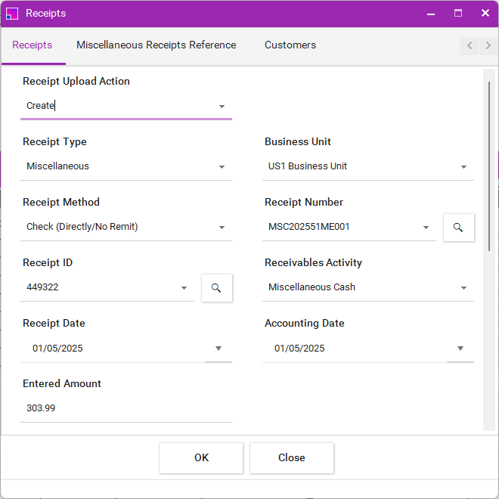
Task: Switch to the Customers tab
Action: click(290, 45)
